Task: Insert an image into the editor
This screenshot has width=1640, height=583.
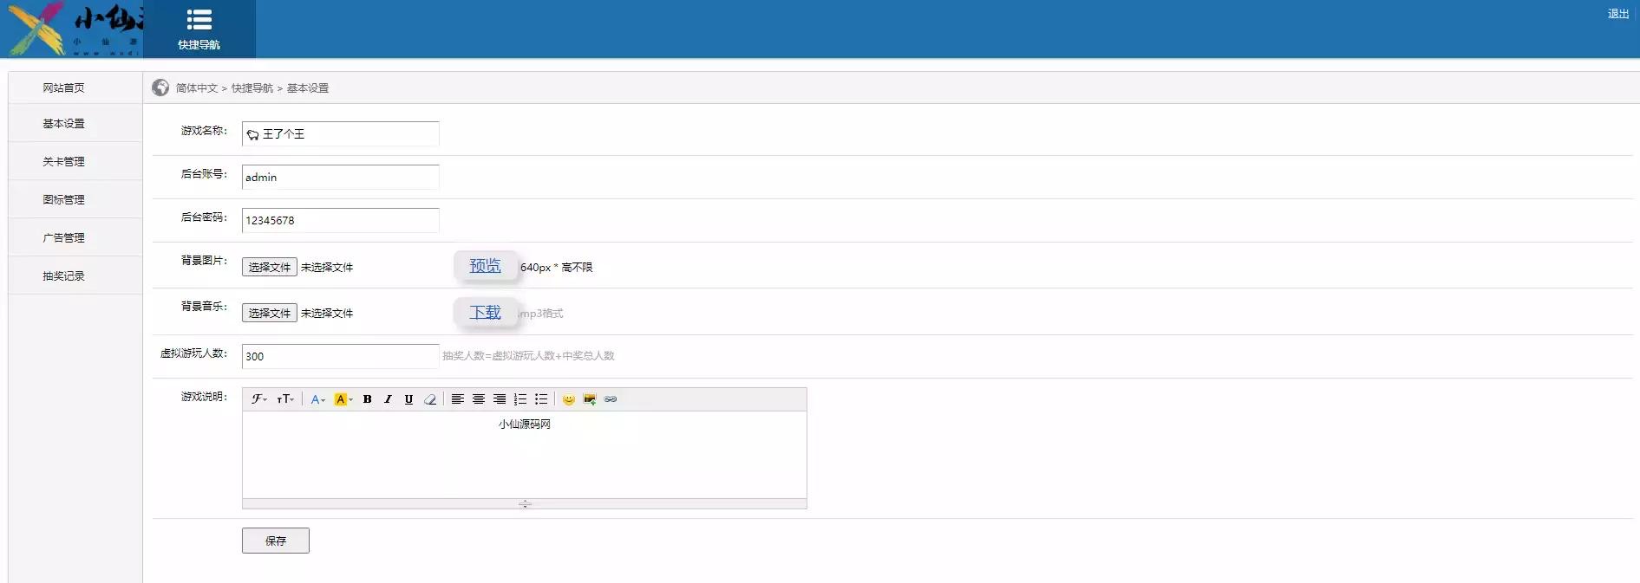Action: pos(589,399)
